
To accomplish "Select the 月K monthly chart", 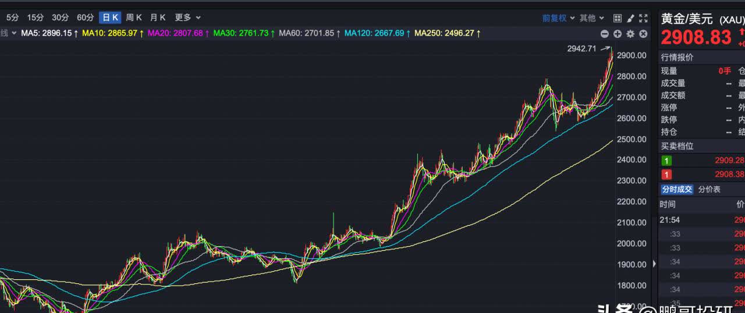I will coord(158,17).
